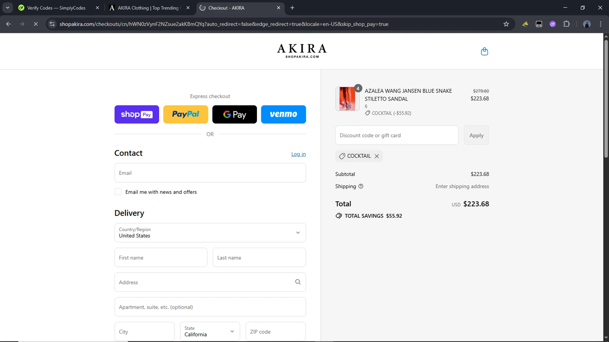The image size is (609, 342).
Task: Open the browser Extensions puzzle icon
Action: (566, 24)
